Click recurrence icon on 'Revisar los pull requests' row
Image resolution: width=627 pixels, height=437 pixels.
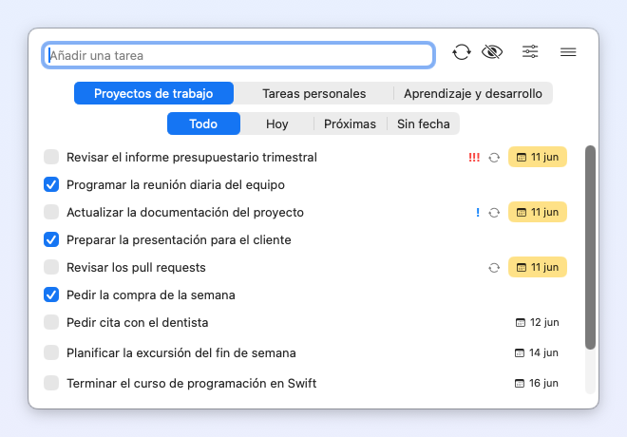point(494,268)
